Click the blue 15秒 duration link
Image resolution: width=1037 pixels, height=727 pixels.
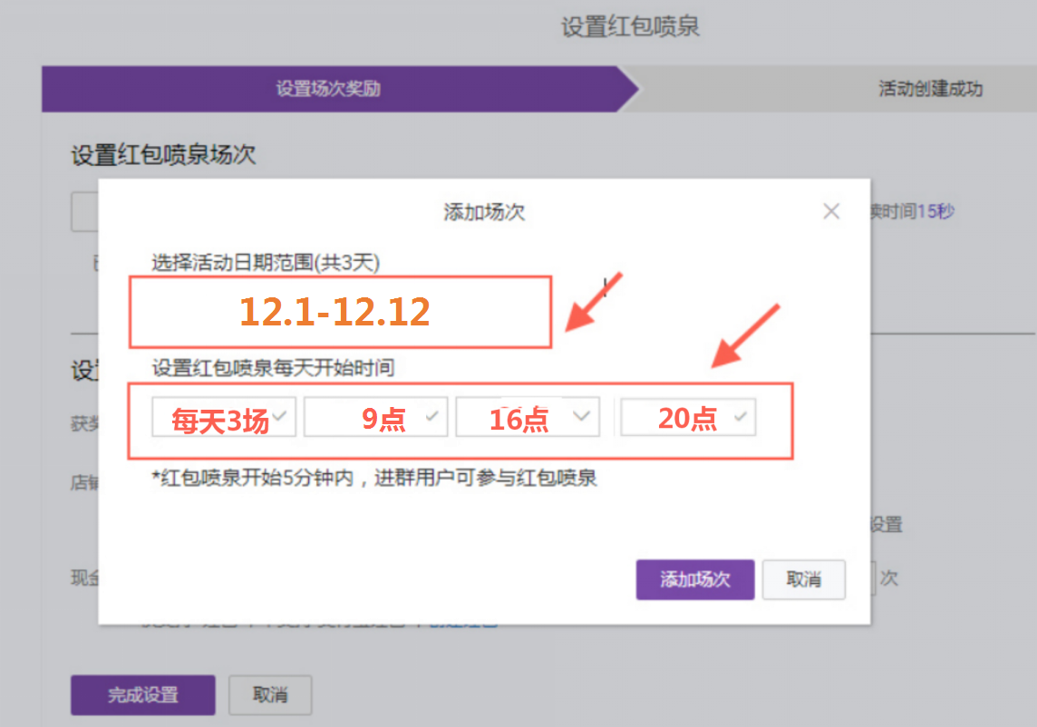click(935, 212)
